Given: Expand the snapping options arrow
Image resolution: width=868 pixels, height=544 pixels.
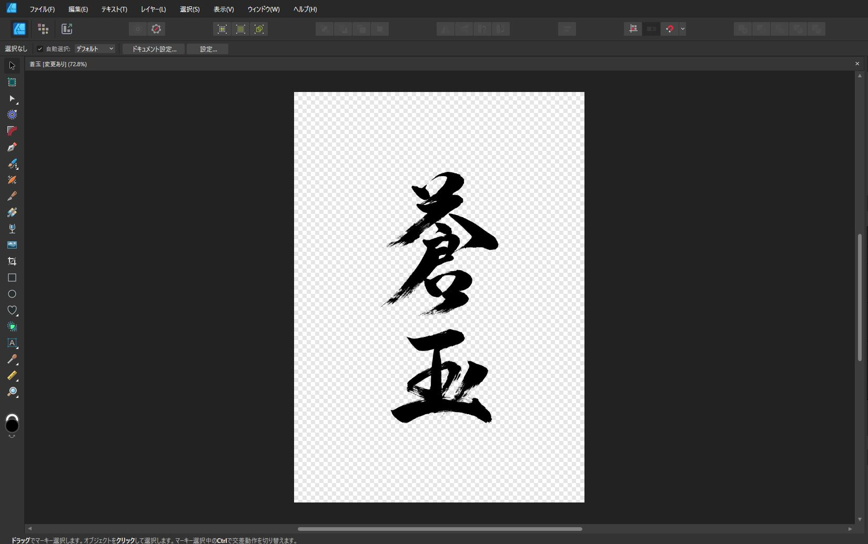Looking at the screenshot, I should tap(682, 29).
